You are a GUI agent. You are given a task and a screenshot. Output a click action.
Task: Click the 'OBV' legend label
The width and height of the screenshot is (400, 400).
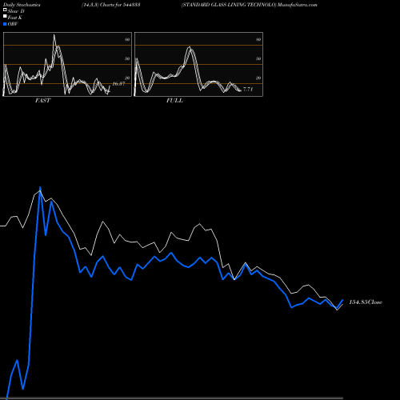[x=13, y=24]
